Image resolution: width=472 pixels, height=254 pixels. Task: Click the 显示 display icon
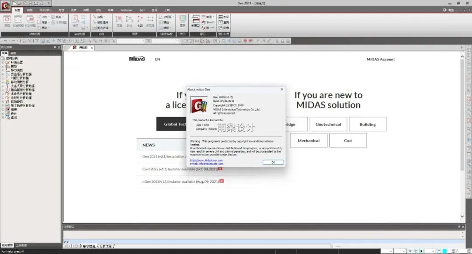[x=182, y=21]
